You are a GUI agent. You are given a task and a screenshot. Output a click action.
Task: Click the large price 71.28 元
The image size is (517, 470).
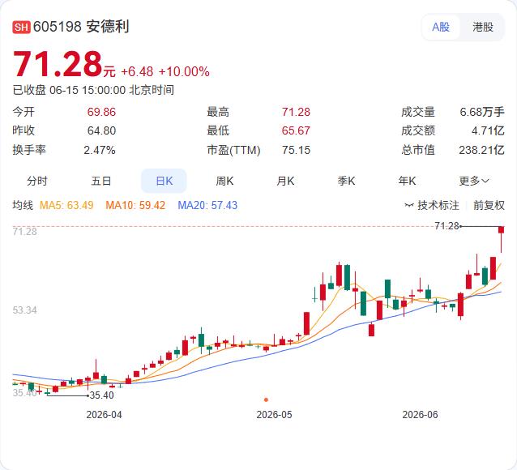[64, 64]
